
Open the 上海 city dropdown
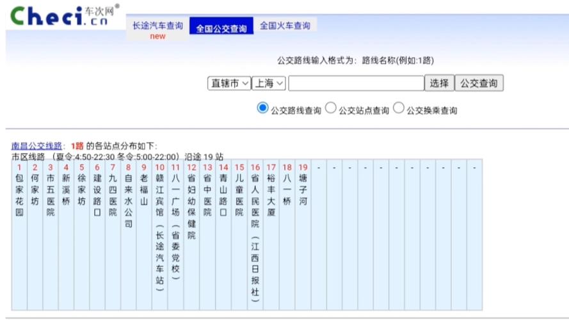click(x=269, y=83)
